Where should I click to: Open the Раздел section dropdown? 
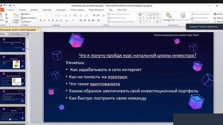click(26, 22)
